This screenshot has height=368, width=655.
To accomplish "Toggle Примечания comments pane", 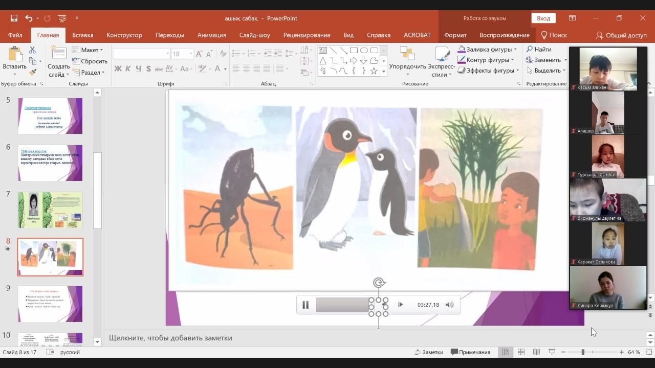I will tap(470, 352).
